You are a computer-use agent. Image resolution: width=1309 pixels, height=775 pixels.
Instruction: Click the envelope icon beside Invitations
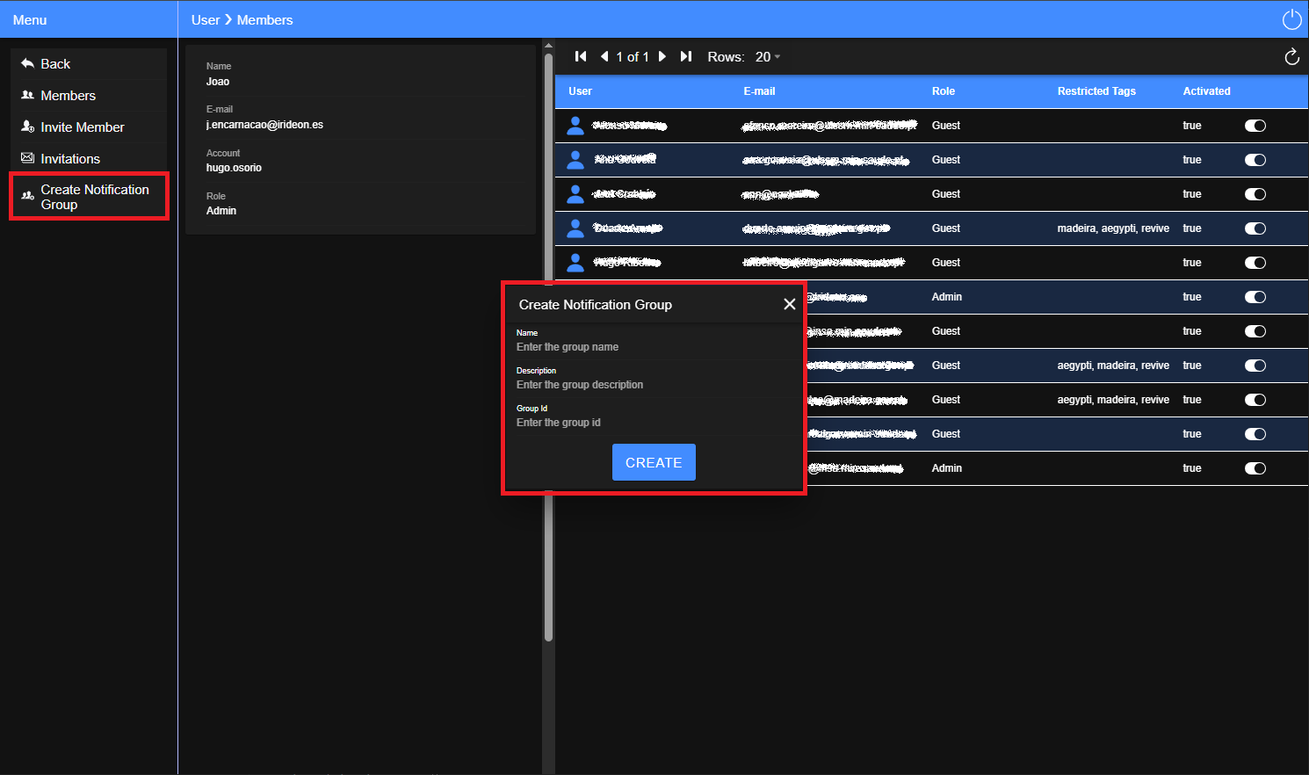click(27, 158)
